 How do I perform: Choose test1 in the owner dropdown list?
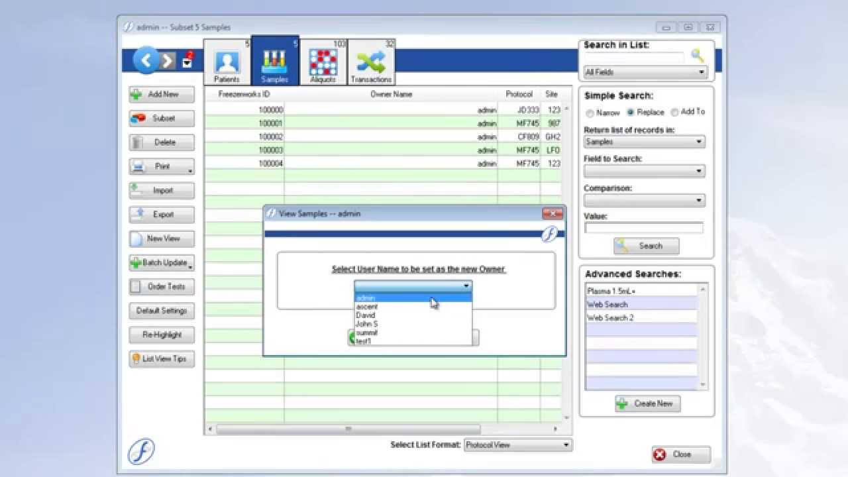click(x=413, y=341)
